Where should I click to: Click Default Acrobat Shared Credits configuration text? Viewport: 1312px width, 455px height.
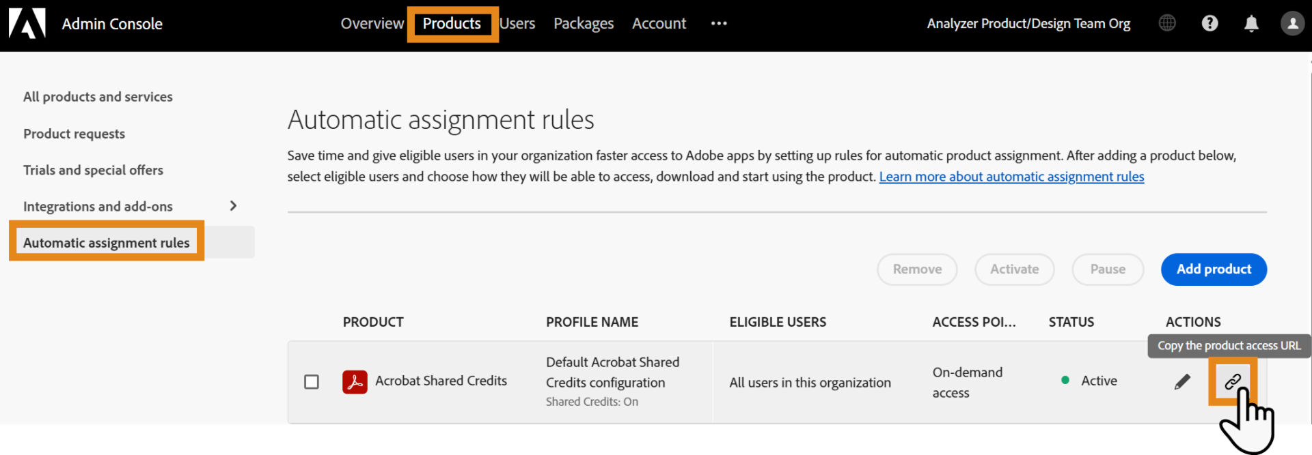coord(612,372)
